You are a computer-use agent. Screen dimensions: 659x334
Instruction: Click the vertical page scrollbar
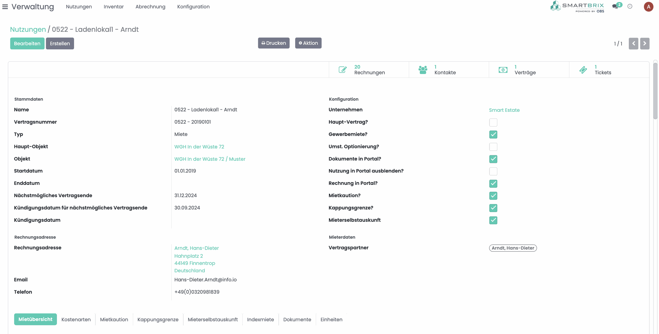(655, 91)
